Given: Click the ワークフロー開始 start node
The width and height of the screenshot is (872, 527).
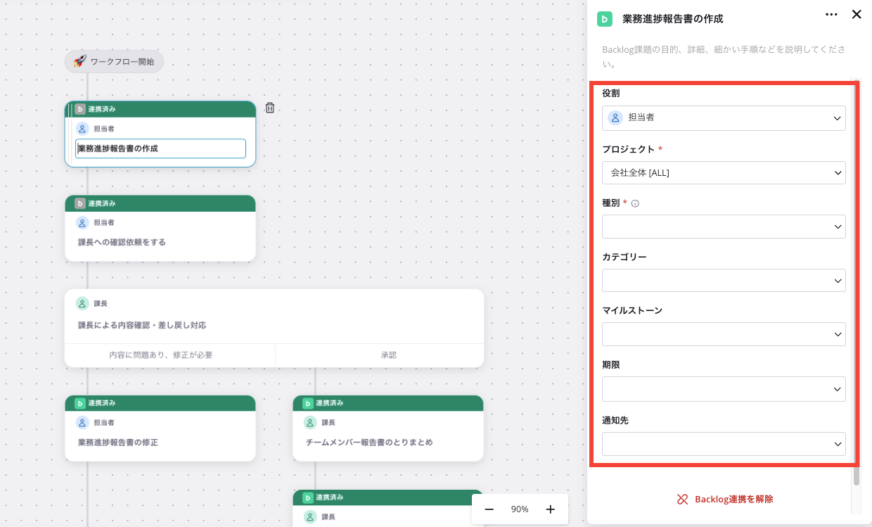Looking at the screenshot, I should (x=114, y=61).
